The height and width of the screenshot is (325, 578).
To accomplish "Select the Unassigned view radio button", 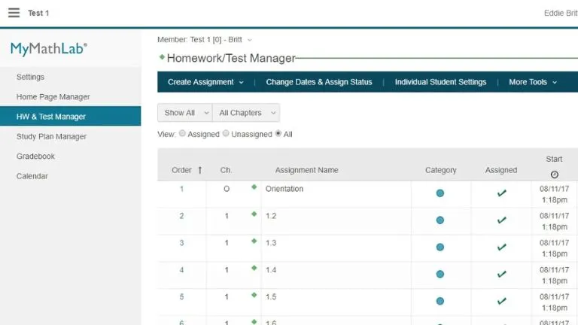I will (x=226, y=133).
